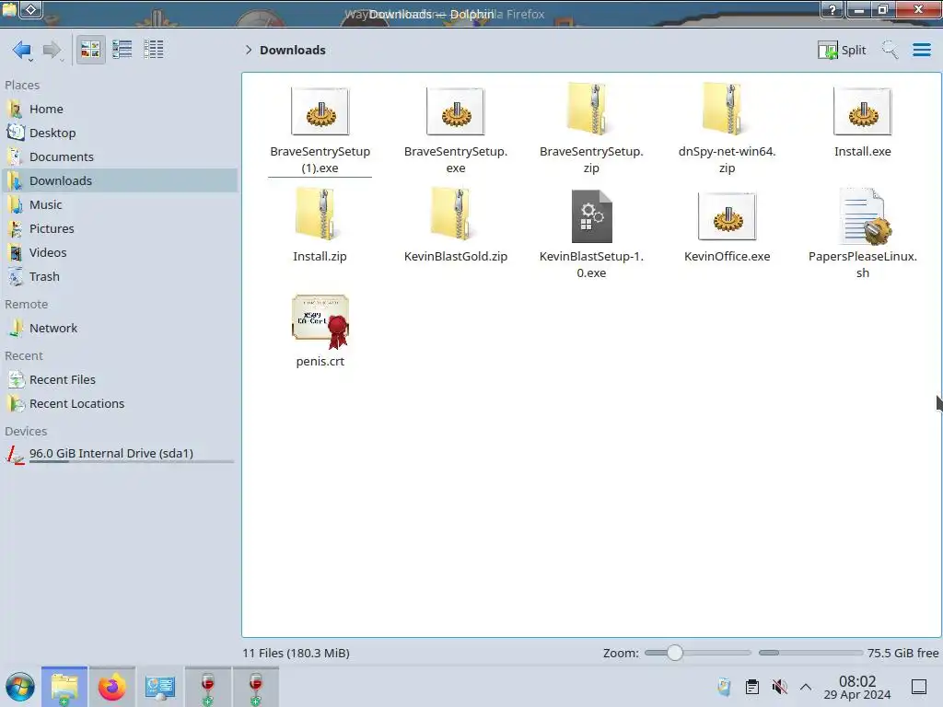This screenshot has width=943, height=707.
Task: Open Pictures in Places panel
Action: 121,229
